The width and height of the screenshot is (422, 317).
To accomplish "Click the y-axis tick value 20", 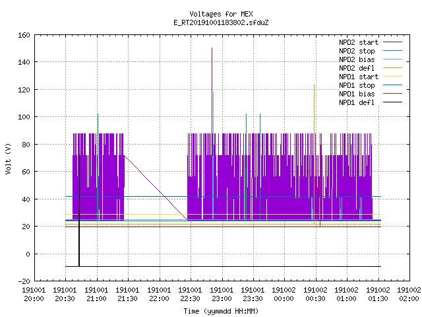I will click(x=26, y=227).
